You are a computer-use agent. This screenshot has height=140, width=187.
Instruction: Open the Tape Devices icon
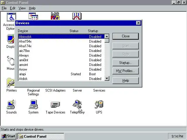point(55,104)
